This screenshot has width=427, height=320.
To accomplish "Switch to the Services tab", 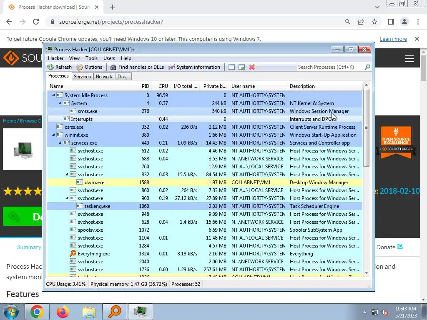I will (82, 77).
